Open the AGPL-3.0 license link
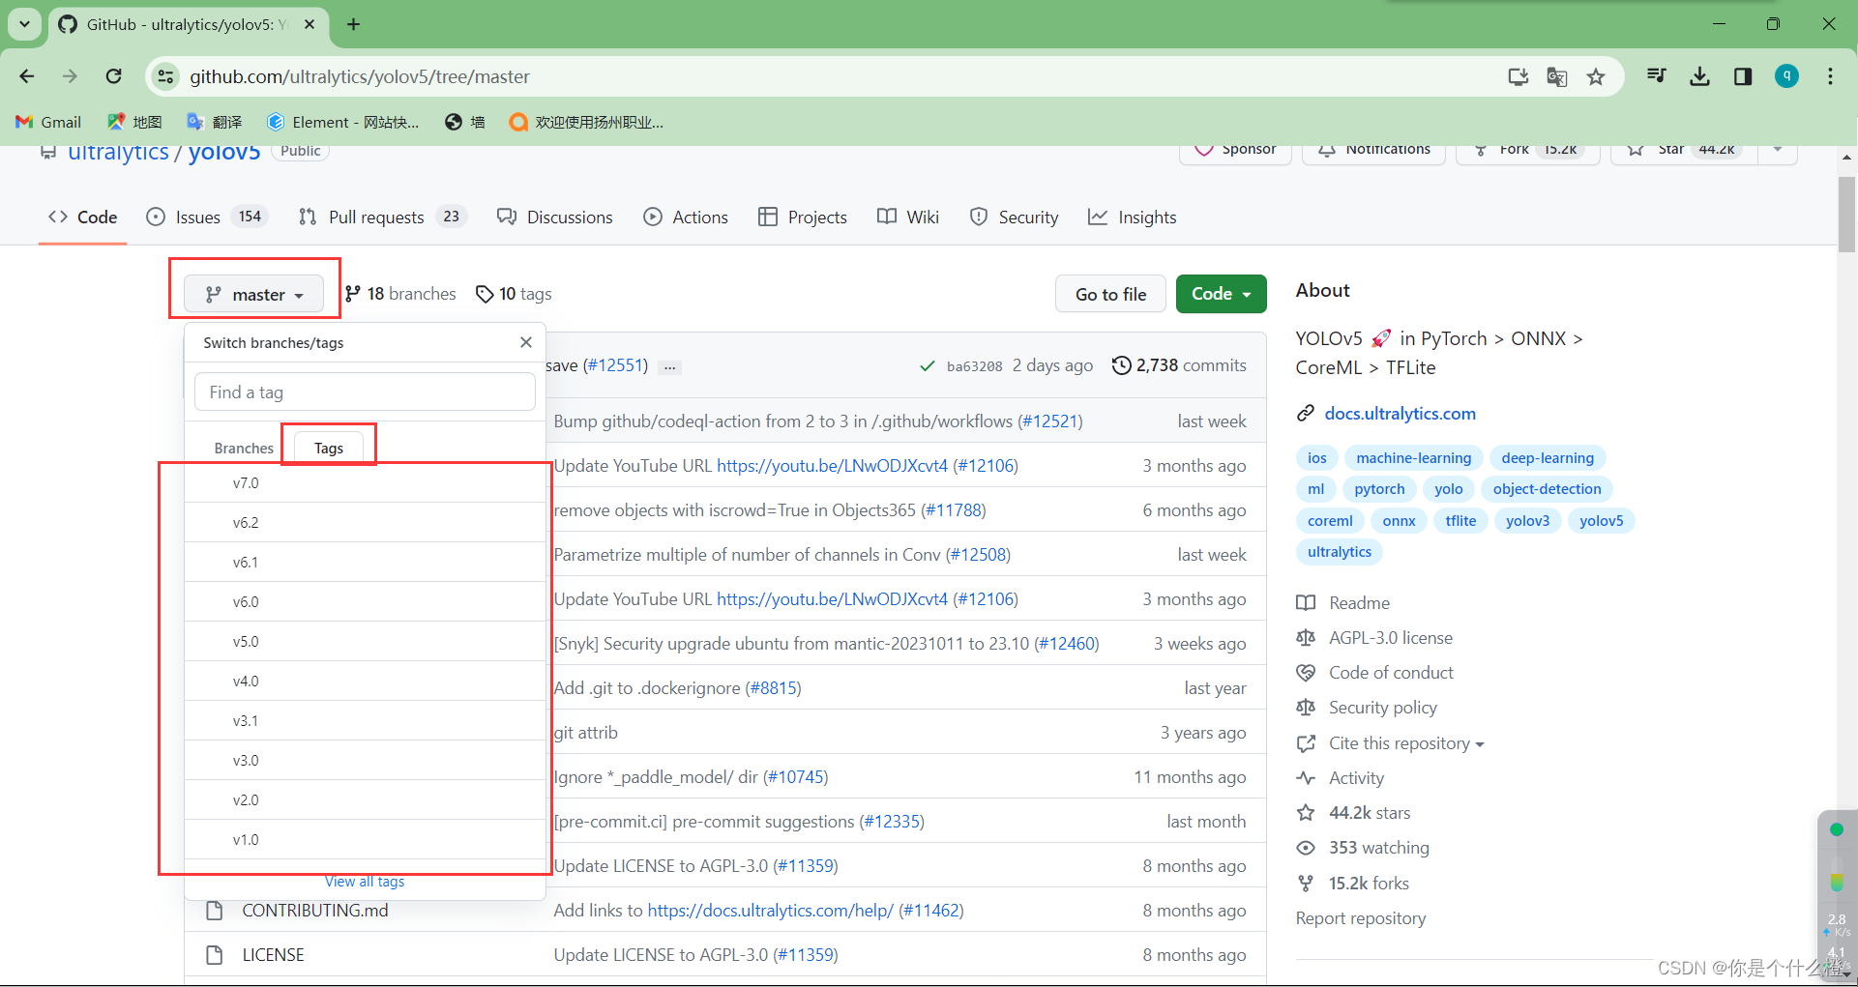The height and width of the screenshot is (987, 1858). point(1374,638)
